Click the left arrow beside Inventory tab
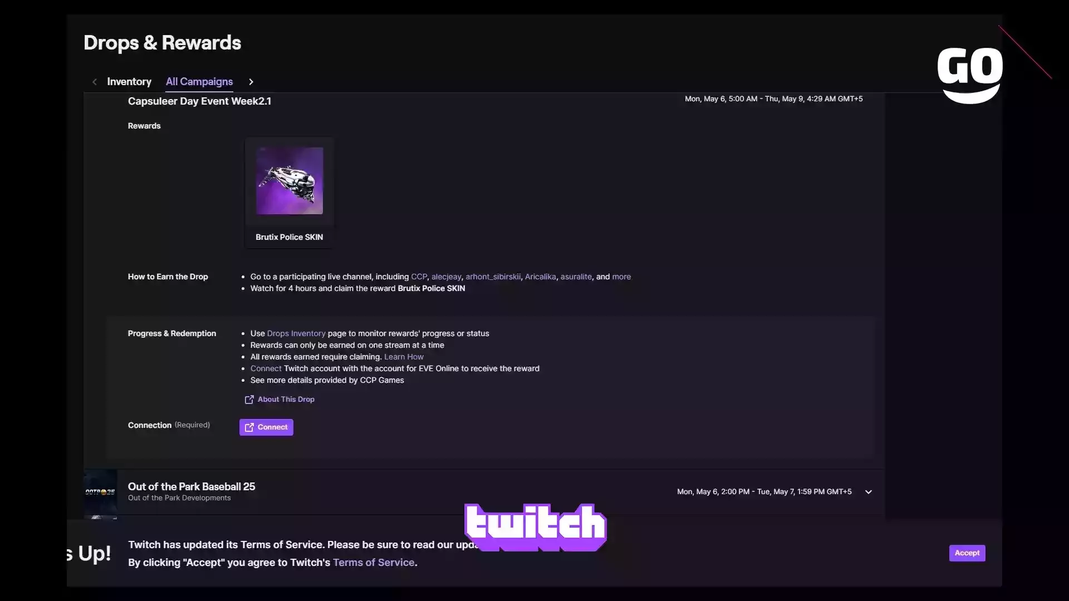 [x=95, y=82]
